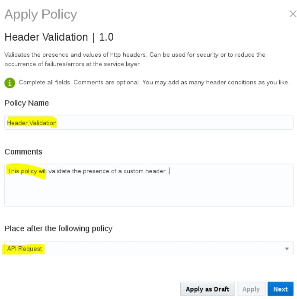
Task: Click the policy description paragraph text
Action: (134, 59)
